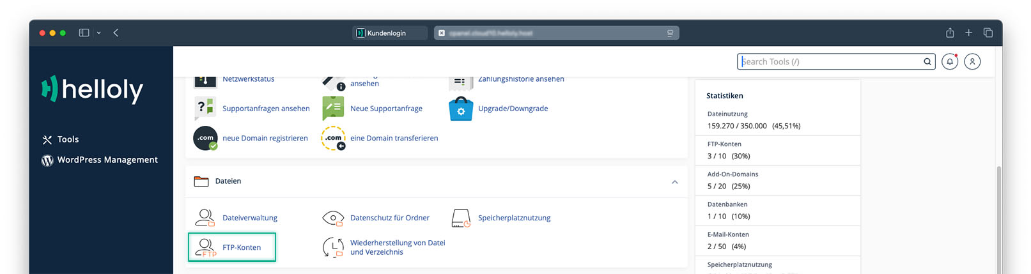Viewport: 1031px width, 274px height.
Task: Collapse the Dateien section chevron
Action: [675, 182]
